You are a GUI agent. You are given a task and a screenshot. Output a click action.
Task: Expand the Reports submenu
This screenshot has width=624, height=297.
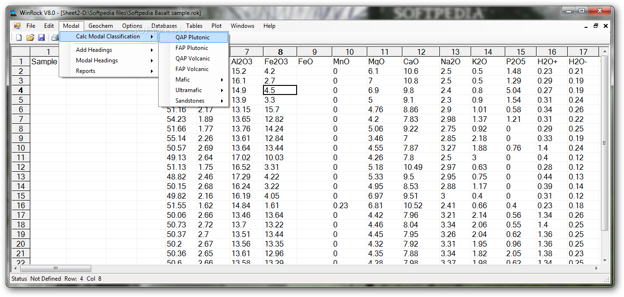pos(109,71)
